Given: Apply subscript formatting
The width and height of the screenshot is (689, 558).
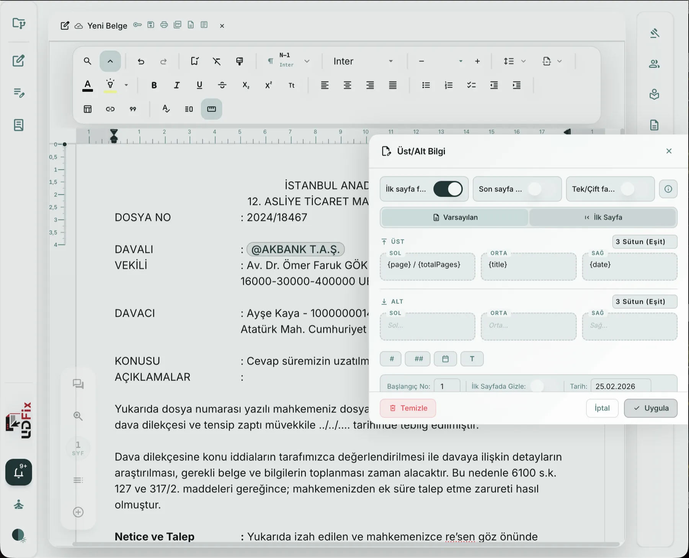Looking at the screenshot, I should (246, 85).
